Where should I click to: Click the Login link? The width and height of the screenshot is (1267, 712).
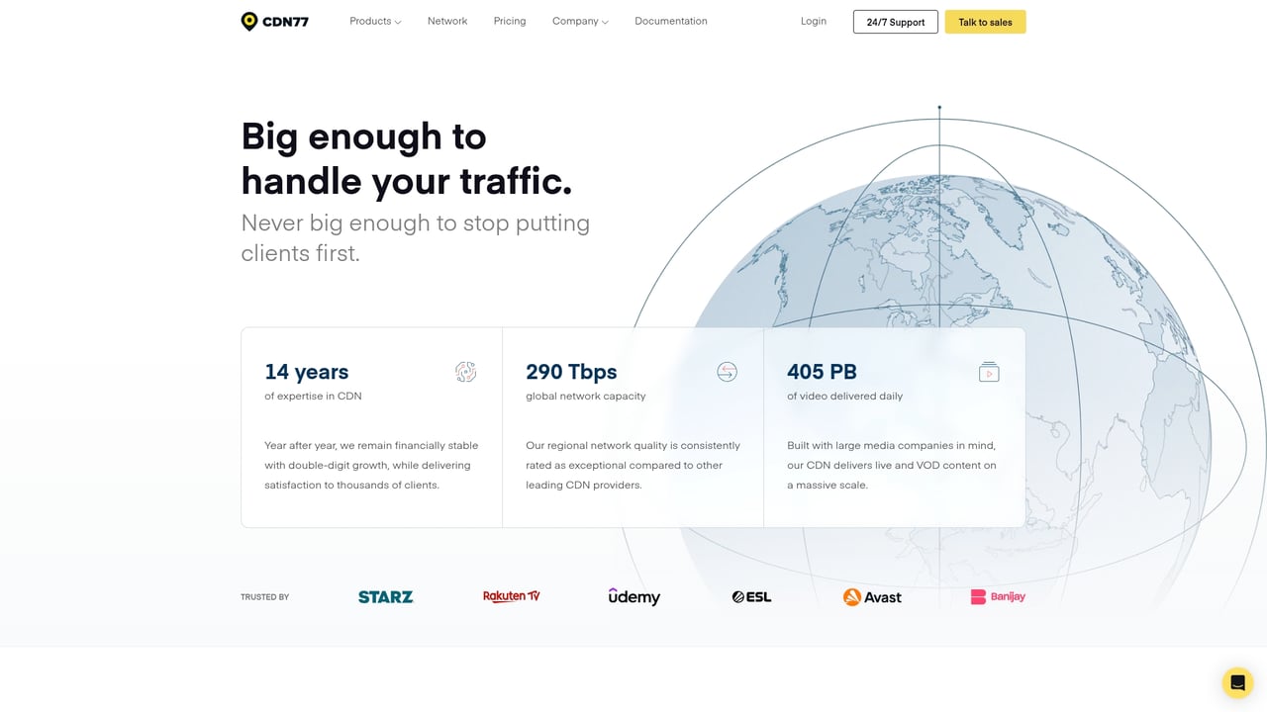[813, 21]
